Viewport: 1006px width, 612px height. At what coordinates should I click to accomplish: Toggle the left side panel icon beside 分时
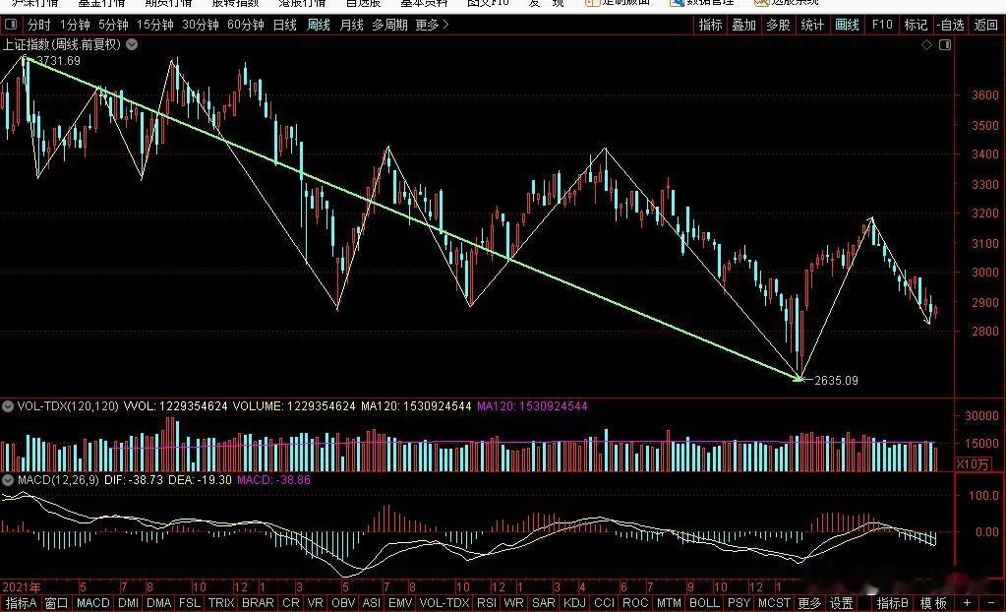click(11, 25)
